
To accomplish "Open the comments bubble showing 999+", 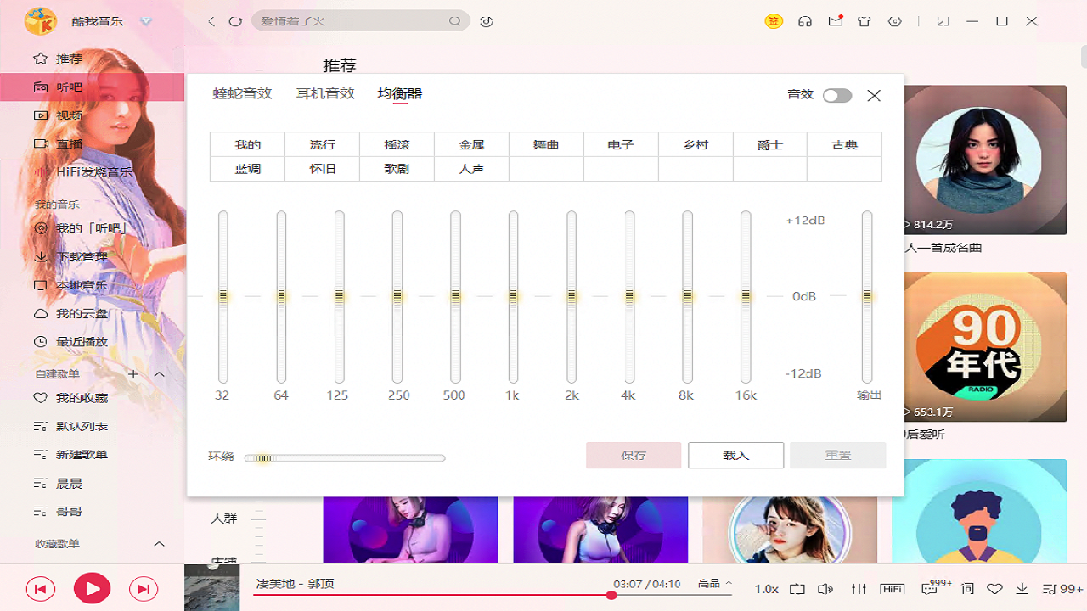I will [x=928, y=588].
